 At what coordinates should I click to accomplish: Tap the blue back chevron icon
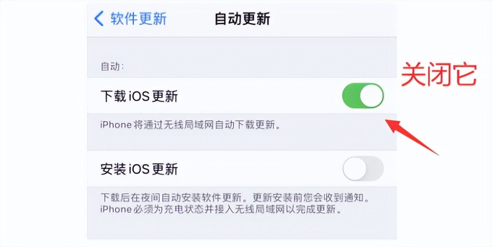(x=99, y=19)
